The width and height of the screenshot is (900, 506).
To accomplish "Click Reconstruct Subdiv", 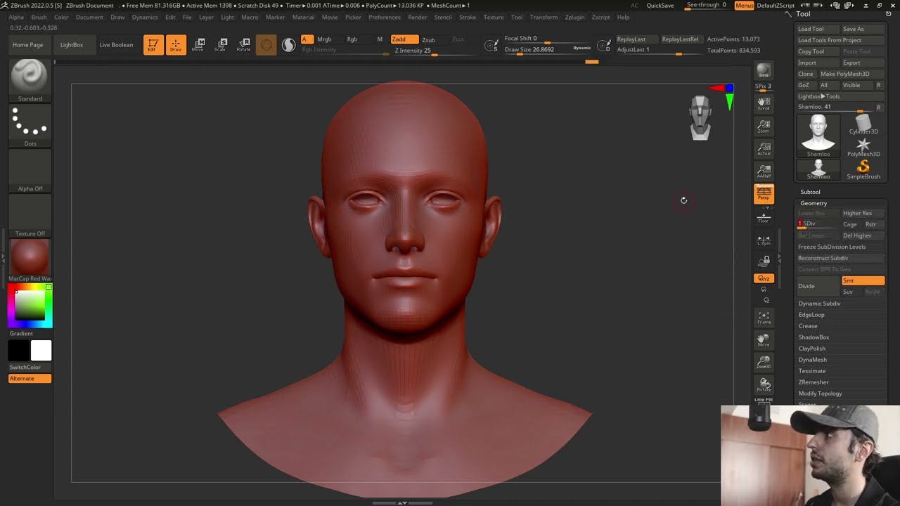I will (840, 258).
